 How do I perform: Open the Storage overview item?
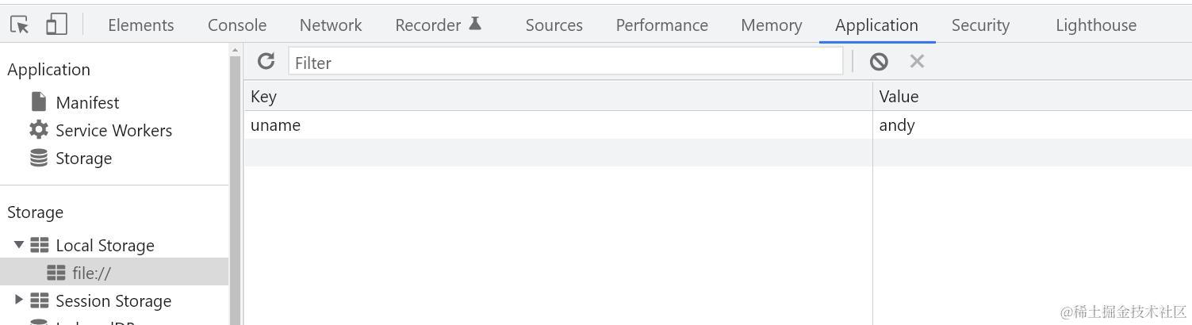(82, 158)
